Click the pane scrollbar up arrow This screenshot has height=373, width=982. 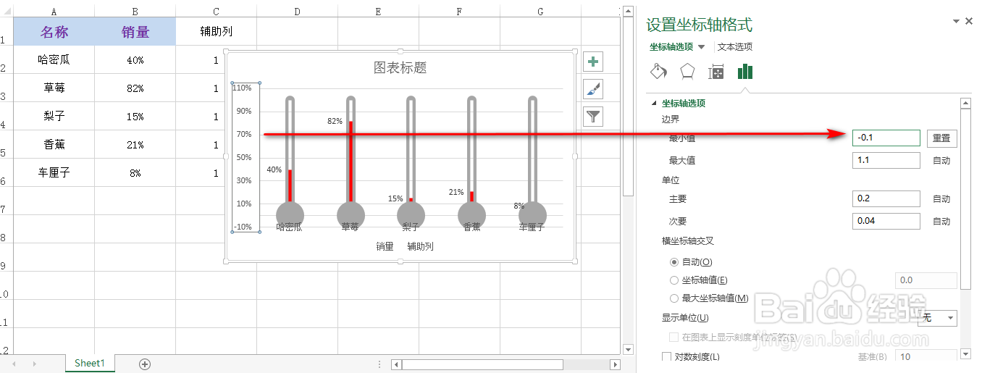click(x=965, y=104)
